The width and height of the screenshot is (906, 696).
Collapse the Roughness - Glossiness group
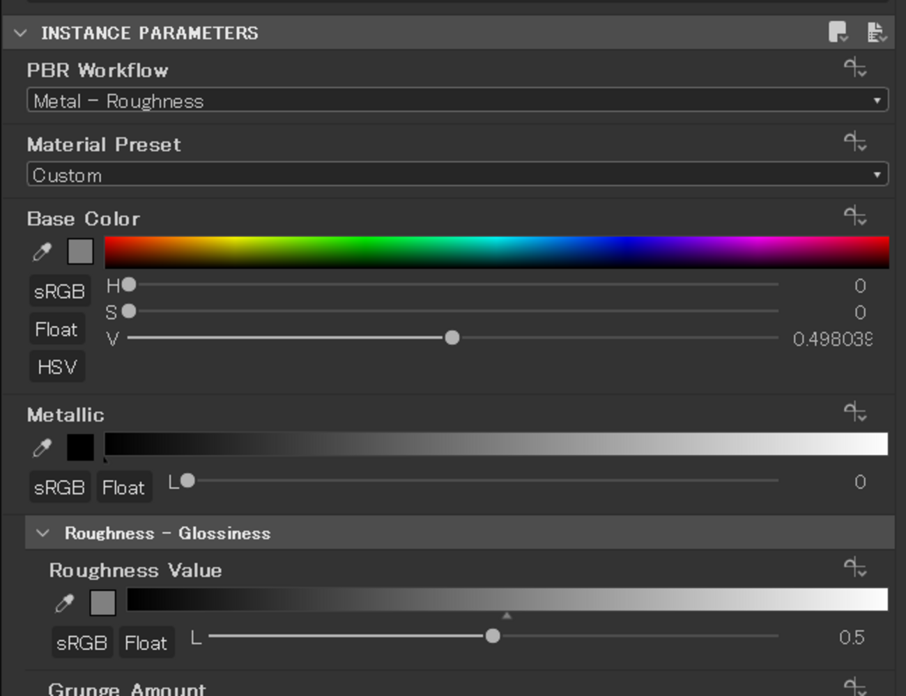pos(43,533)
